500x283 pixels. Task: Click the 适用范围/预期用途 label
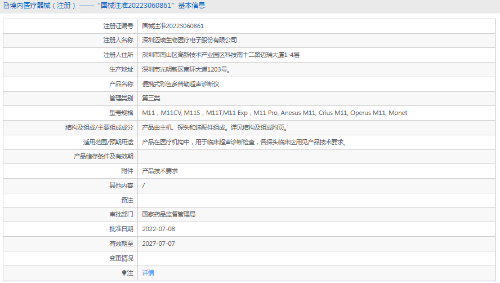pyautogui.click(x=108, y=143)
